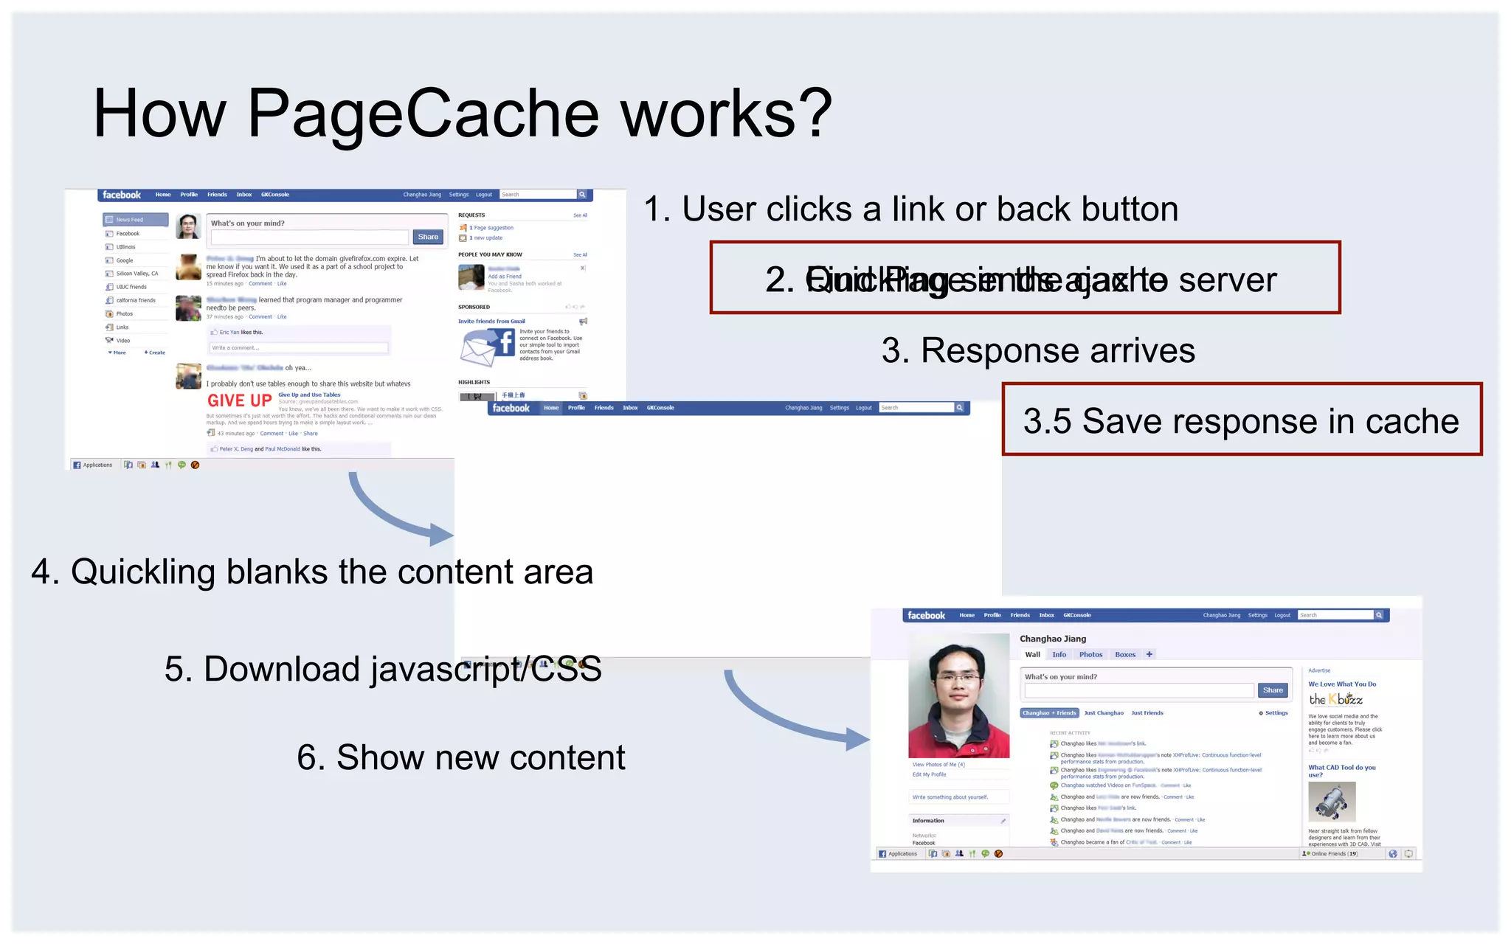Click Applications icon in profile page bottom bar
Screen dimensions: 1511x944
(x=882, y=854)
